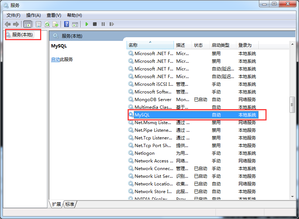Click the gear icon beside Network Store I...
Viewport: 299px width, 219px height.
click(131, 191)
